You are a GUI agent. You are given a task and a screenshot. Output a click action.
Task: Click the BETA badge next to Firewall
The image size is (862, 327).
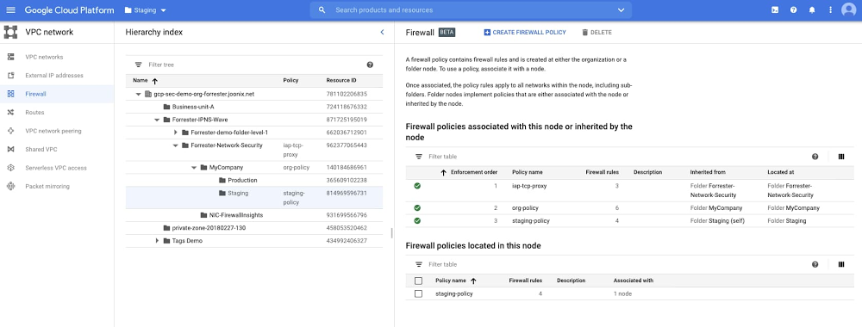tap(447, 33)
